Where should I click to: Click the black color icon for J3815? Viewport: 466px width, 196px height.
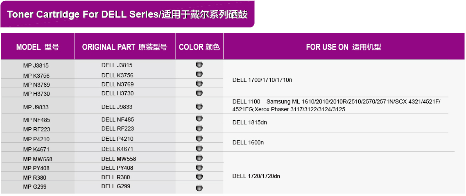199,65
